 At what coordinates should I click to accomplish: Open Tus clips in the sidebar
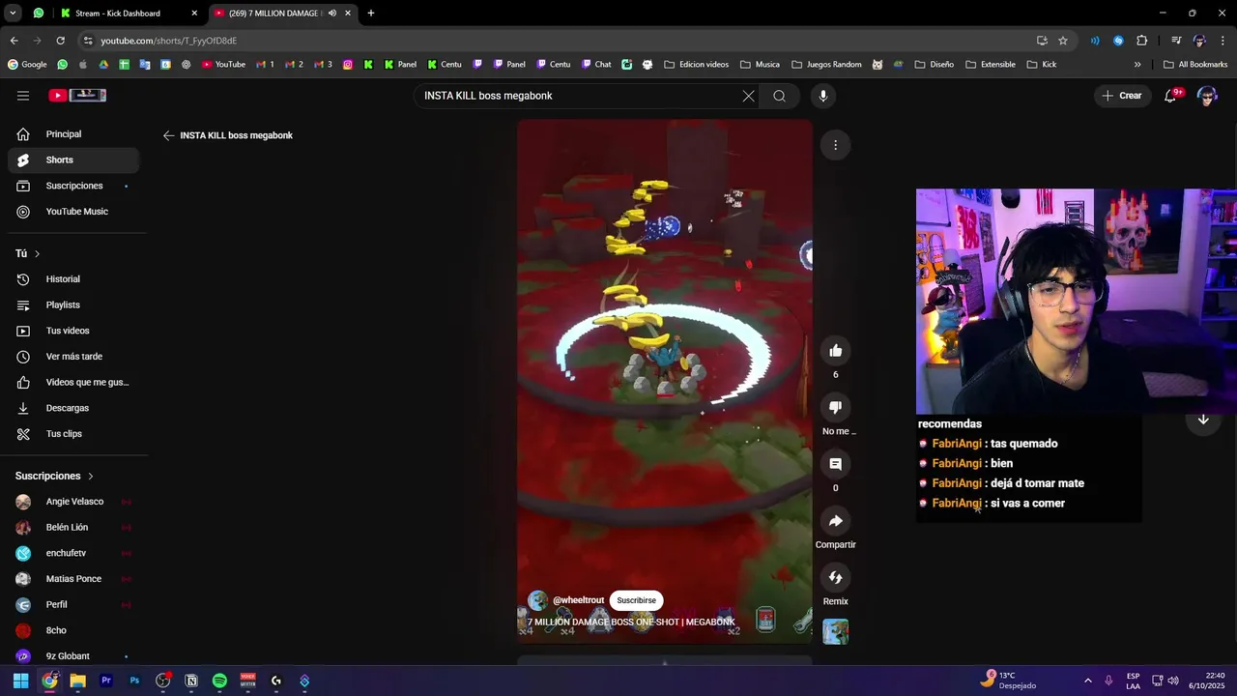click(x=73, y=434)
